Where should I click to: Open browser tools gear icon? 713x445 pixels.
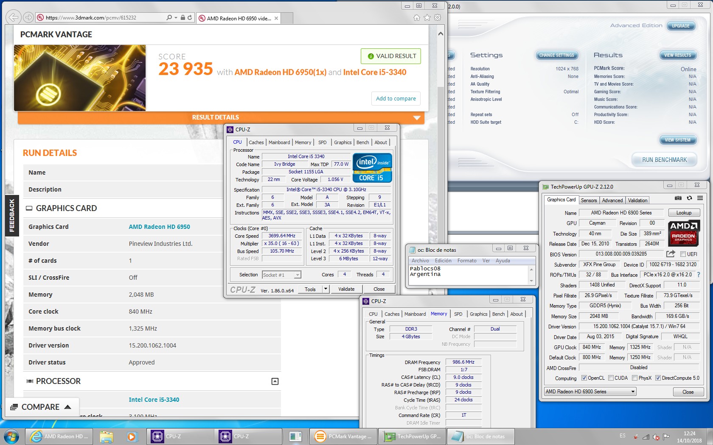(x=438, y=17)
